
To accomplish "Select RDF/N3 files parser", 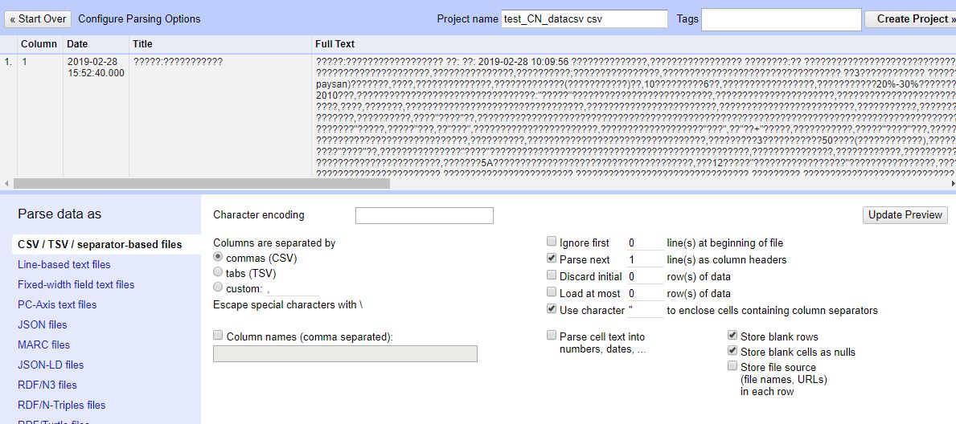I will [x=47, y=385].
